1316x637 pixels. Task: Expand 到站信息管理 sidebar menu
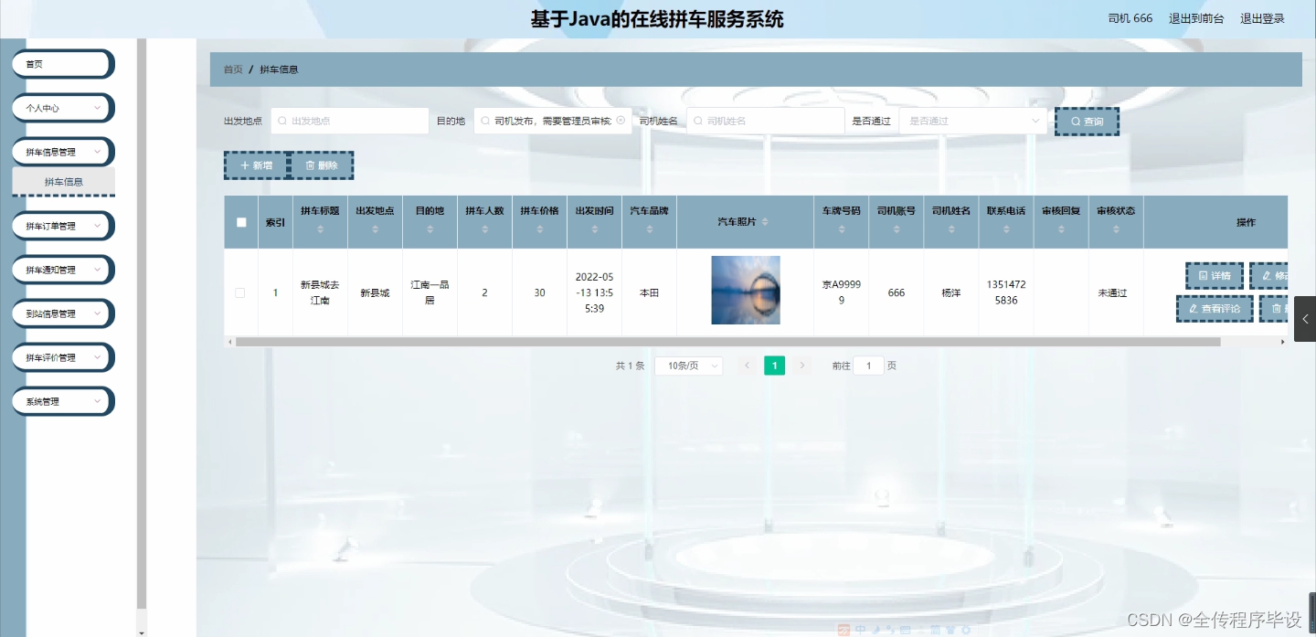[x=63, y=313]
